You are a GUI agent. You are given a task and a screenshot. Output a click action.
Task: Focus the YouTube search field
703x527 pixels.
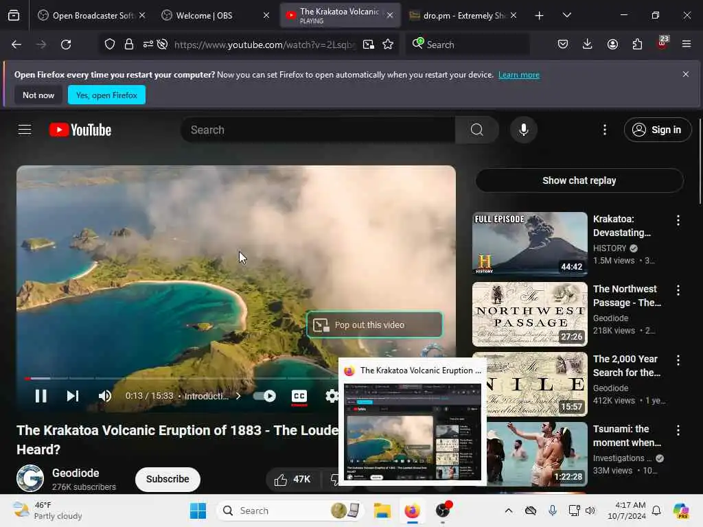point(317,130)
